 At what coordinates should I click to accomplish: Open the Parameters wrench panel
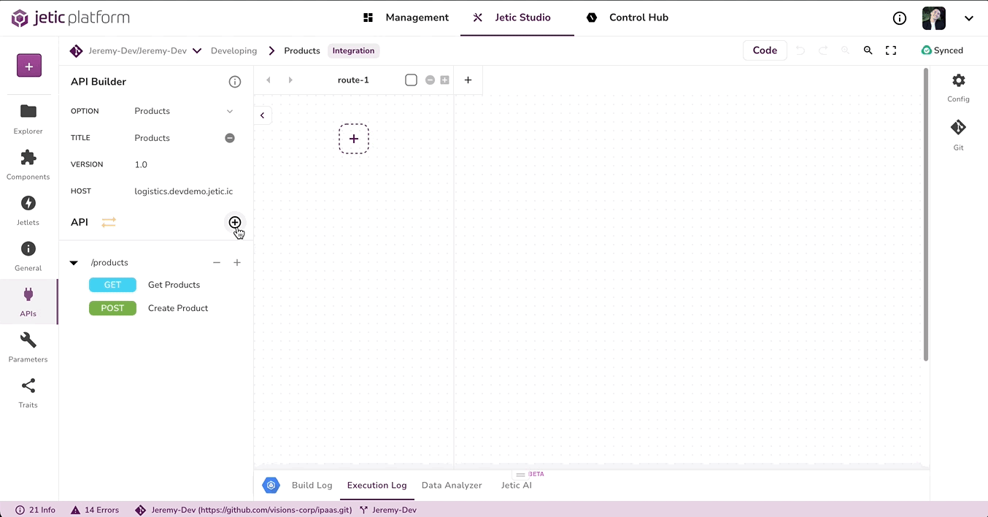coord(28,348)
